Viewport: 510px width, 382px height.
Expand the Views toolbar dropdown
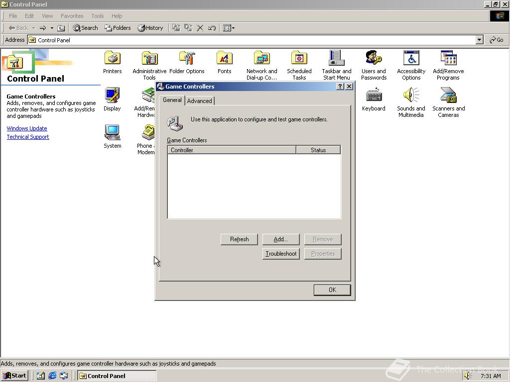tap(234, 28)
